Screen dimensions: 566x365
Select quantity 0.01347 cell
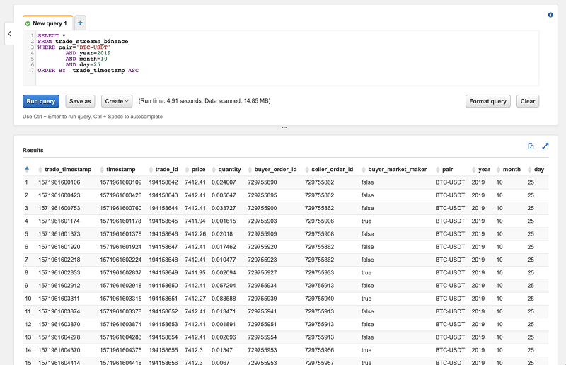(222, 350)
